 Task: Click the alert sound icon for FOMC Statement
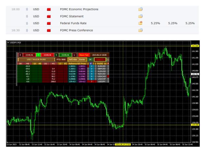27,16
